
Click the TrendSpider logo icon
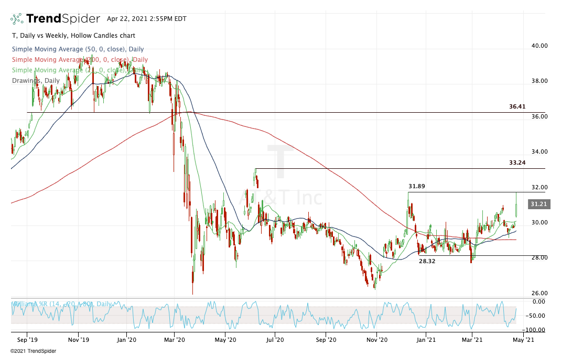tap(17, 18)
